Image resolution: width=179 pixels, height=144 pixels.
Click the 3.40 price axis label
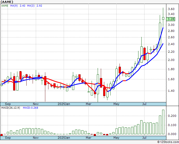coord(171,14)
